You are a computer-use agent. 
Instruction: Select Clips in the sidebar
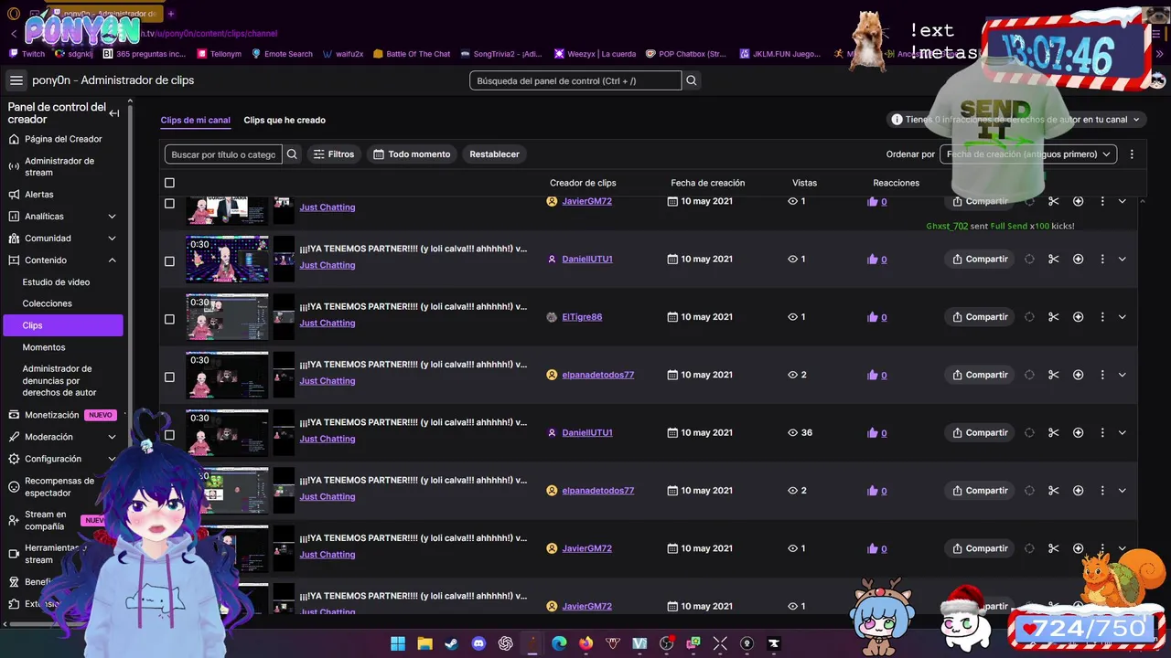(x=62, y=325)
